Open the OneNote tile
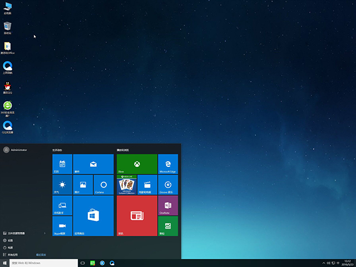The width and height of the screenshot is (356, 267). (x=168, y=205)
